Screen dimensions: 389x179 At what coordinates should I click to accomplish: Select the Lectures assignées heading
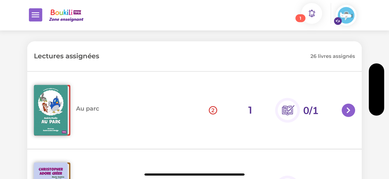pos(66,56)
